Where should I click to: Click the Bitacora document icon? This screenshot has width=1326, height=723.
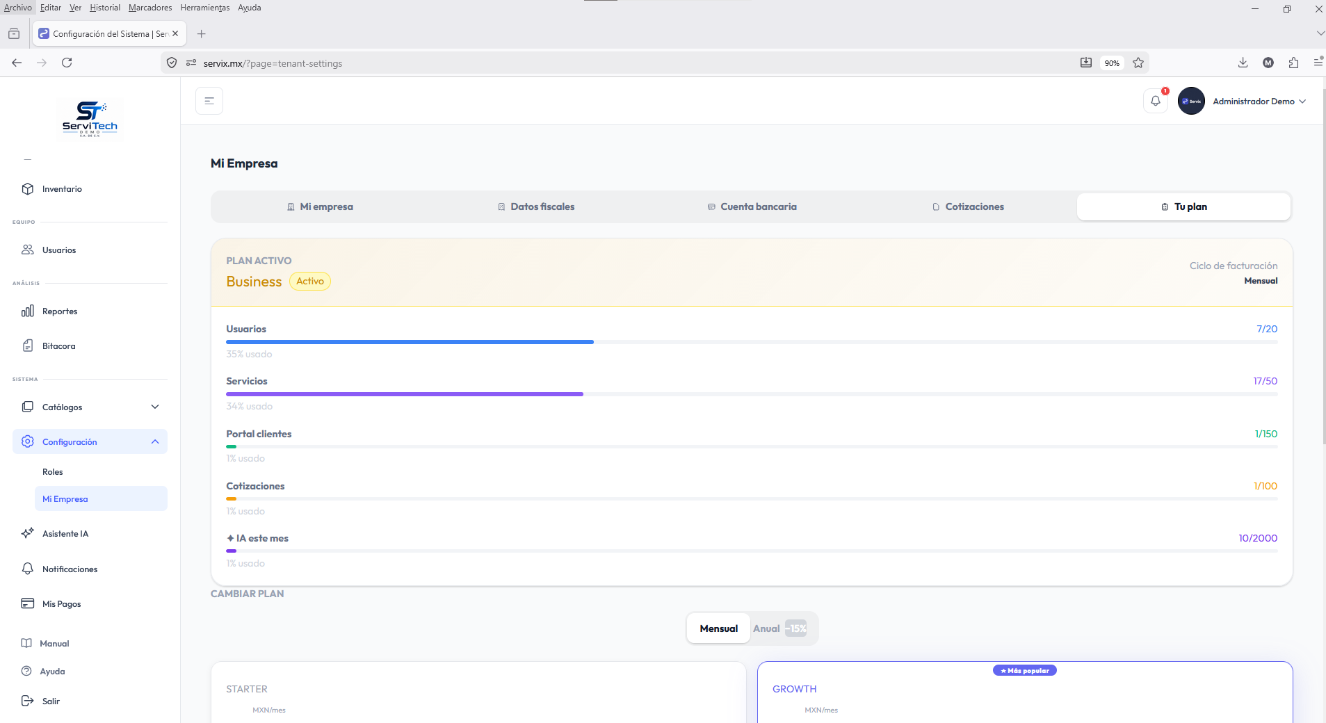28,346
